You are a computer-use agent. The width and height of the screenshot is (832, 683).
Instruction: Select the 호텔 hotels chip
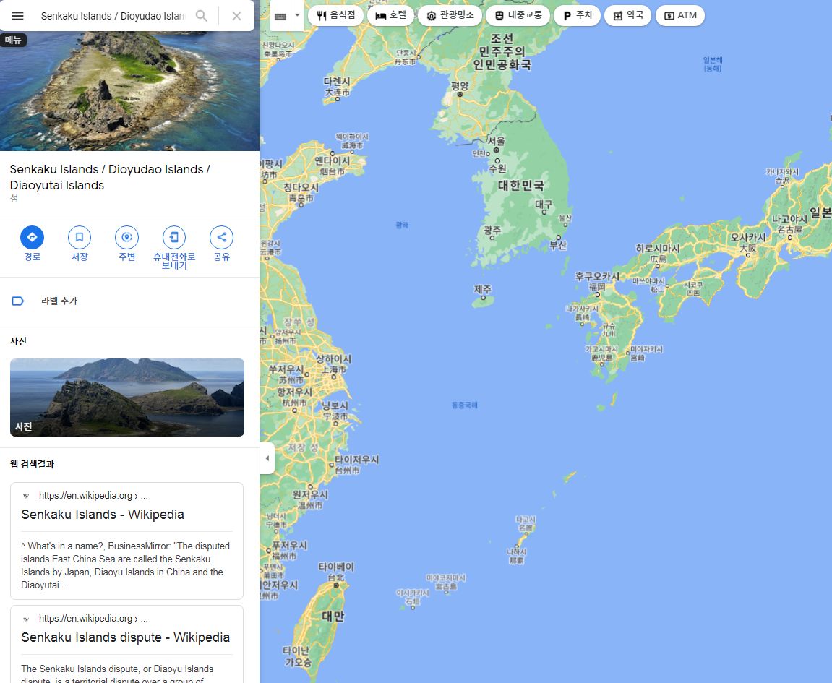click(x=390, y=15)
